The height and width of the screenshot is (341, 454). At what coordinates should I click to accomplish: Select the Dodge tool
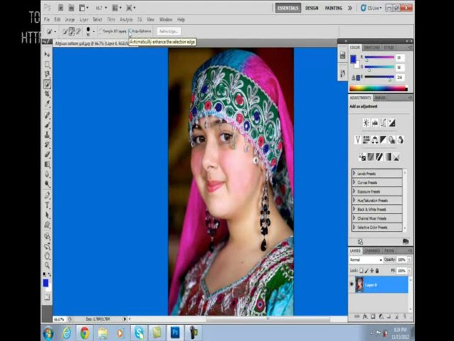click(47, 184)
